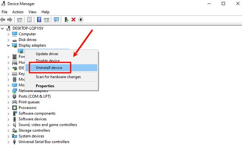The height and width of the screenshot is (166, 242).
Task: Expand the Ports (COM & LPT) category
Action: (8, 97)
